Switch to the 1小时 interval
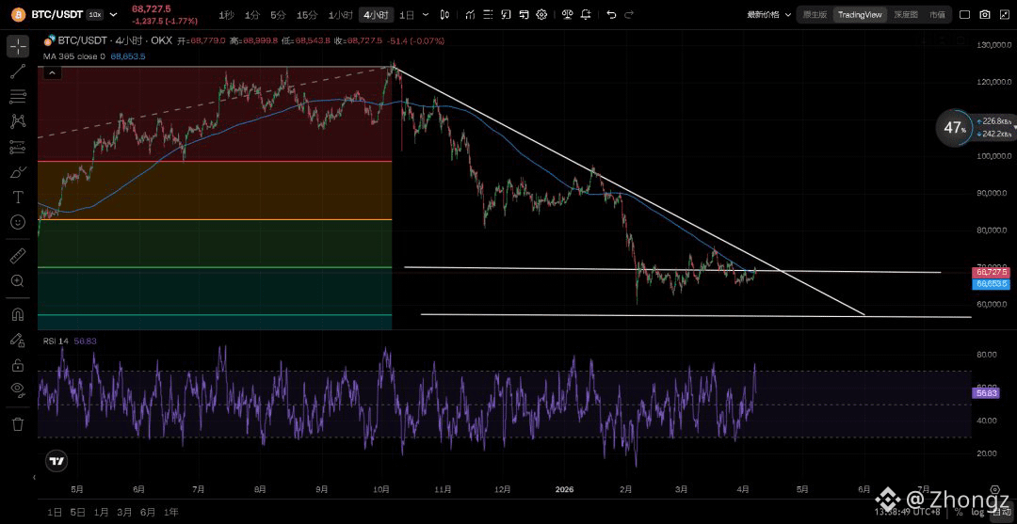1017x524 pixels. click(341, 14)
